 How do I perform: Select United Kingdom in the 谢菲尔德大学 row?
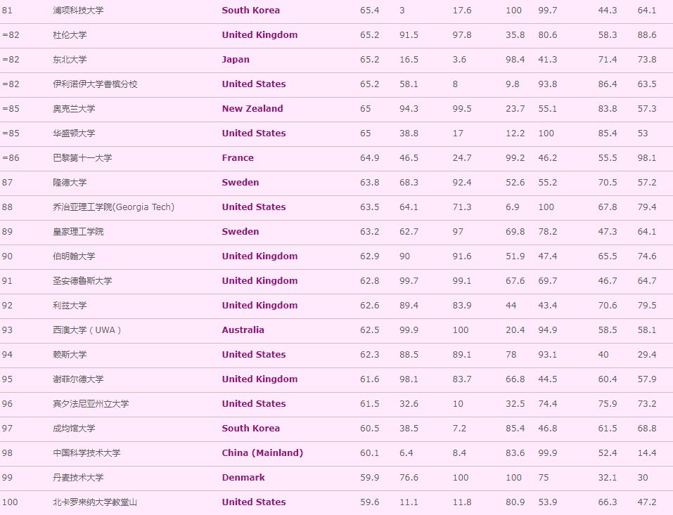[259, 379]
